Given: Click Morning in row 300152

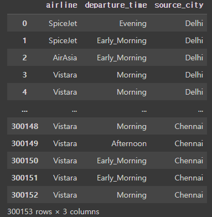Looking at the screenshot, I should [132, 195].
